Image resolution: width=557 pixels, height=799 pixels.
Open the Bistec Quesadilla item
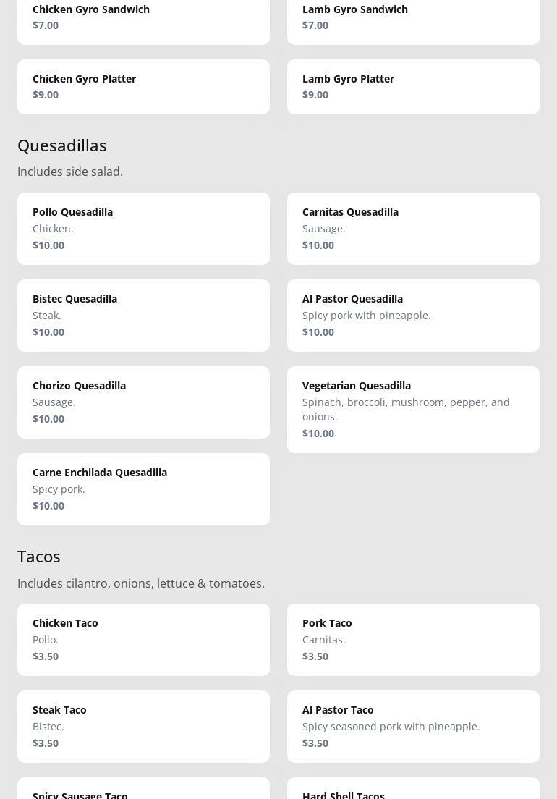pyautogui.click(x=143, y=316)
